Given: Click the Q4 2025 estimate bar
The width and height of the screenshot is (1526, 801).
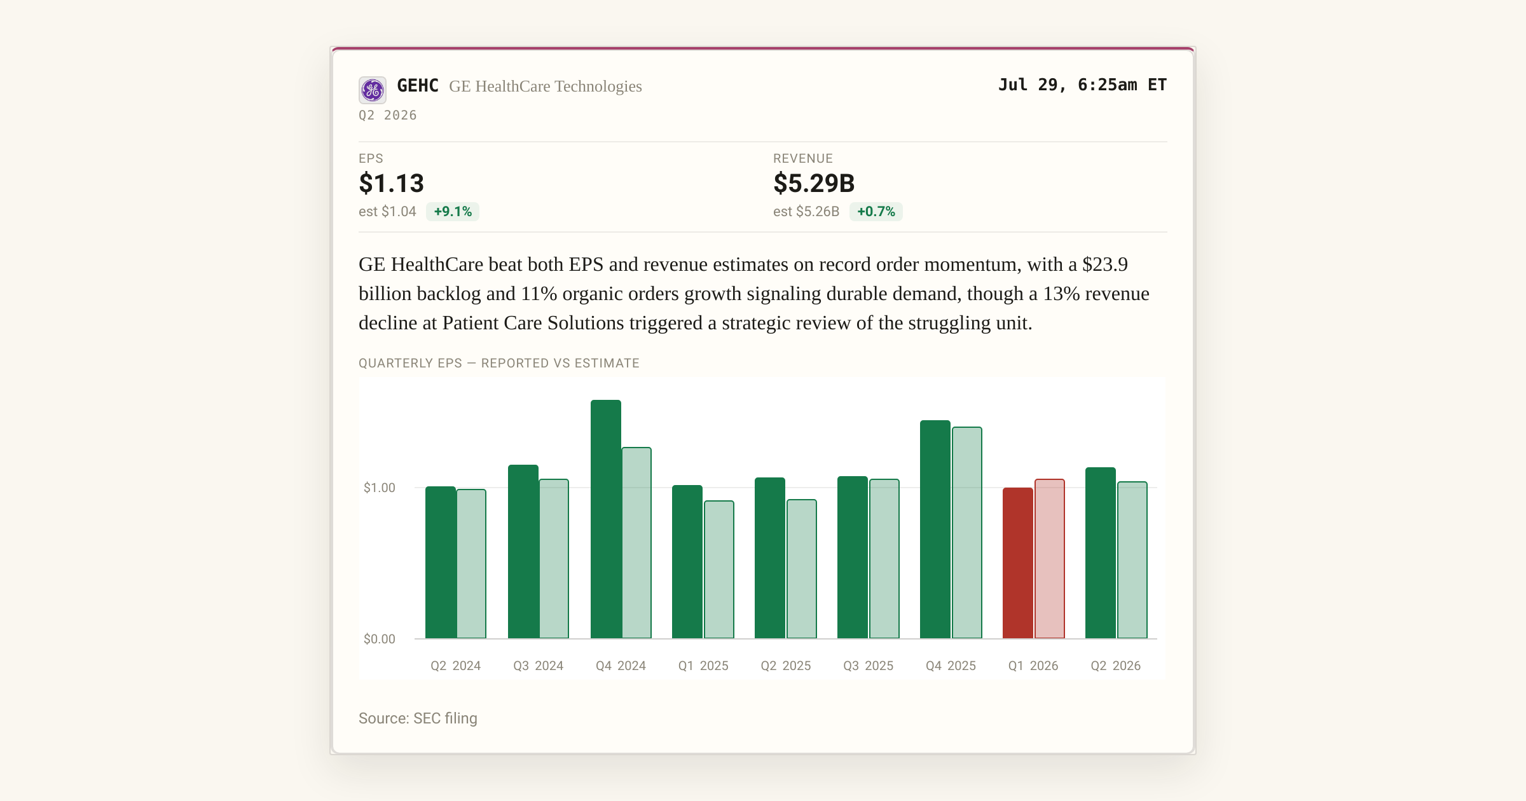Looking at the screenshot, I should pyautogui.click(x=967, y=533).
